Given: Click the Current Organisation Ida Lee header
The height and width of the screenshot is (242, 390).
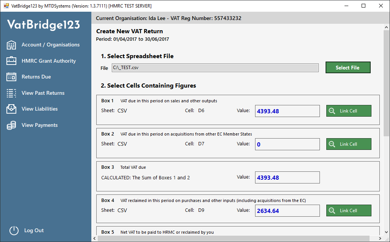Looking at the screenshot, I should pyautogui.click(x=169, y=18).
